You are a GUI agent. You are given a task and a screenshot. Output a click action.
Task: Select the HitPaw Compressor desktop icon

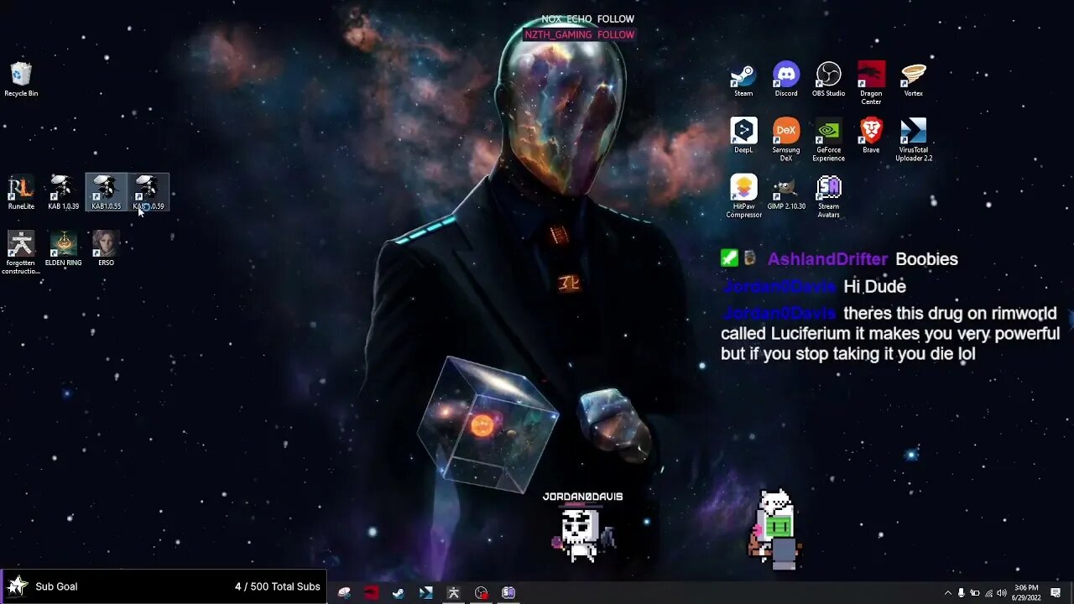(x=743, y=196)
